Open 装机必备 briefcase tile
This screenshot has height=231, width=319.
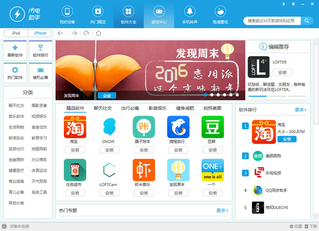(x=40, y=73)
